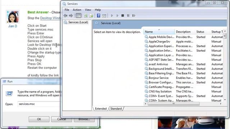Select the Application Layer service row
This screenshot has height=129, width=230.
184,55
